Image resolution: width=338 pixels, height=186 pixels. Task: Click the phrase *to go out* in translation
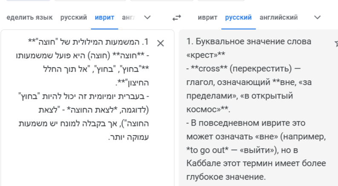coord(208,150)
